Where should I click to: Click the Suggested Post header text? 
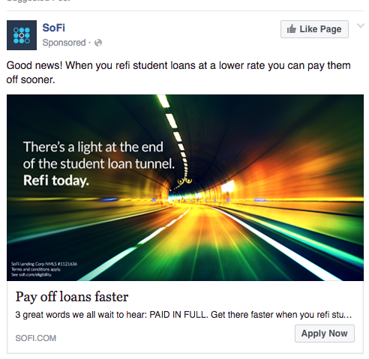coord(39,1)
